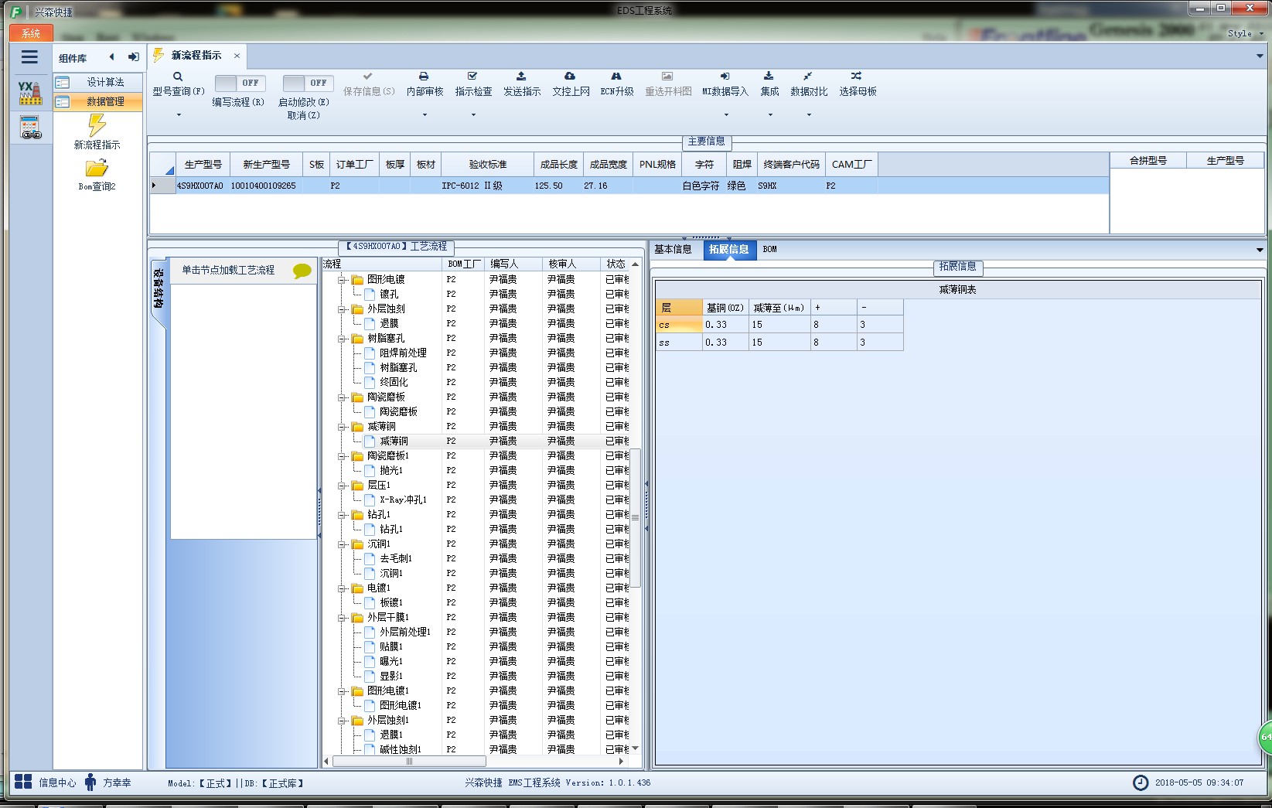Click the yellow comment bubble icon

coord(302,271)
